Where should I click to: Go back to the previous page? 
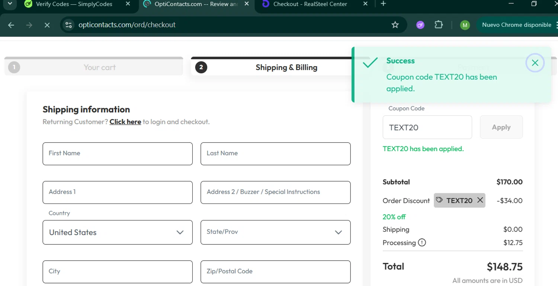(11, 25)
